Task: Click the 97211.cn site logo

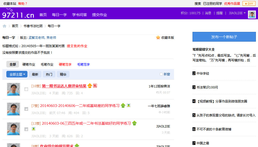Action: 18,14
